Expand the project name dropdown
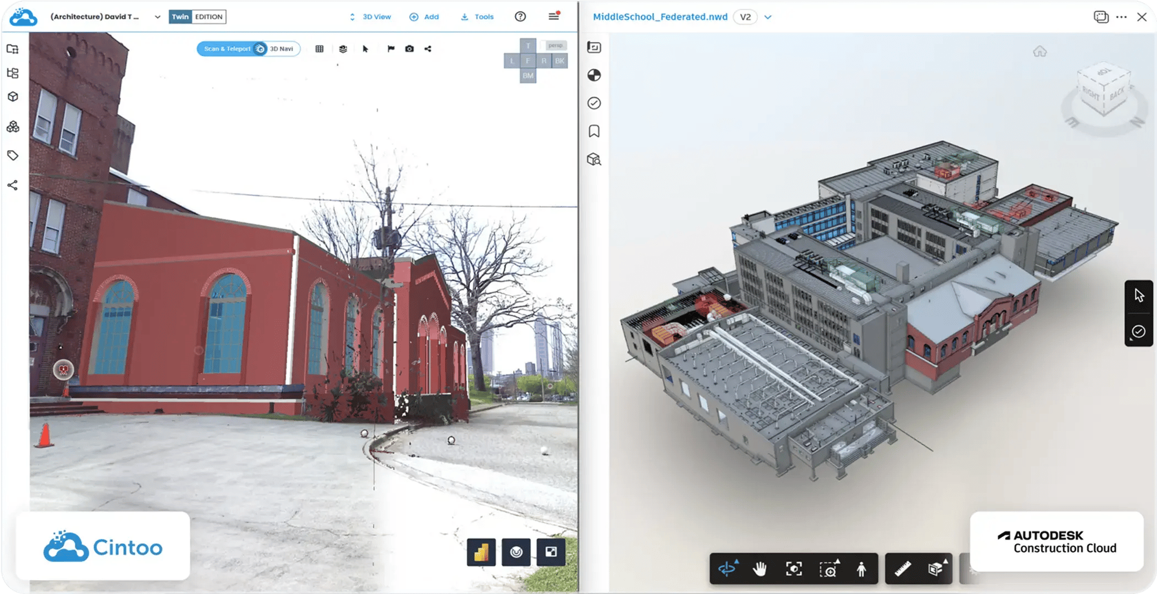Viewport: 1157px width, 594px height. pos(157,17)
